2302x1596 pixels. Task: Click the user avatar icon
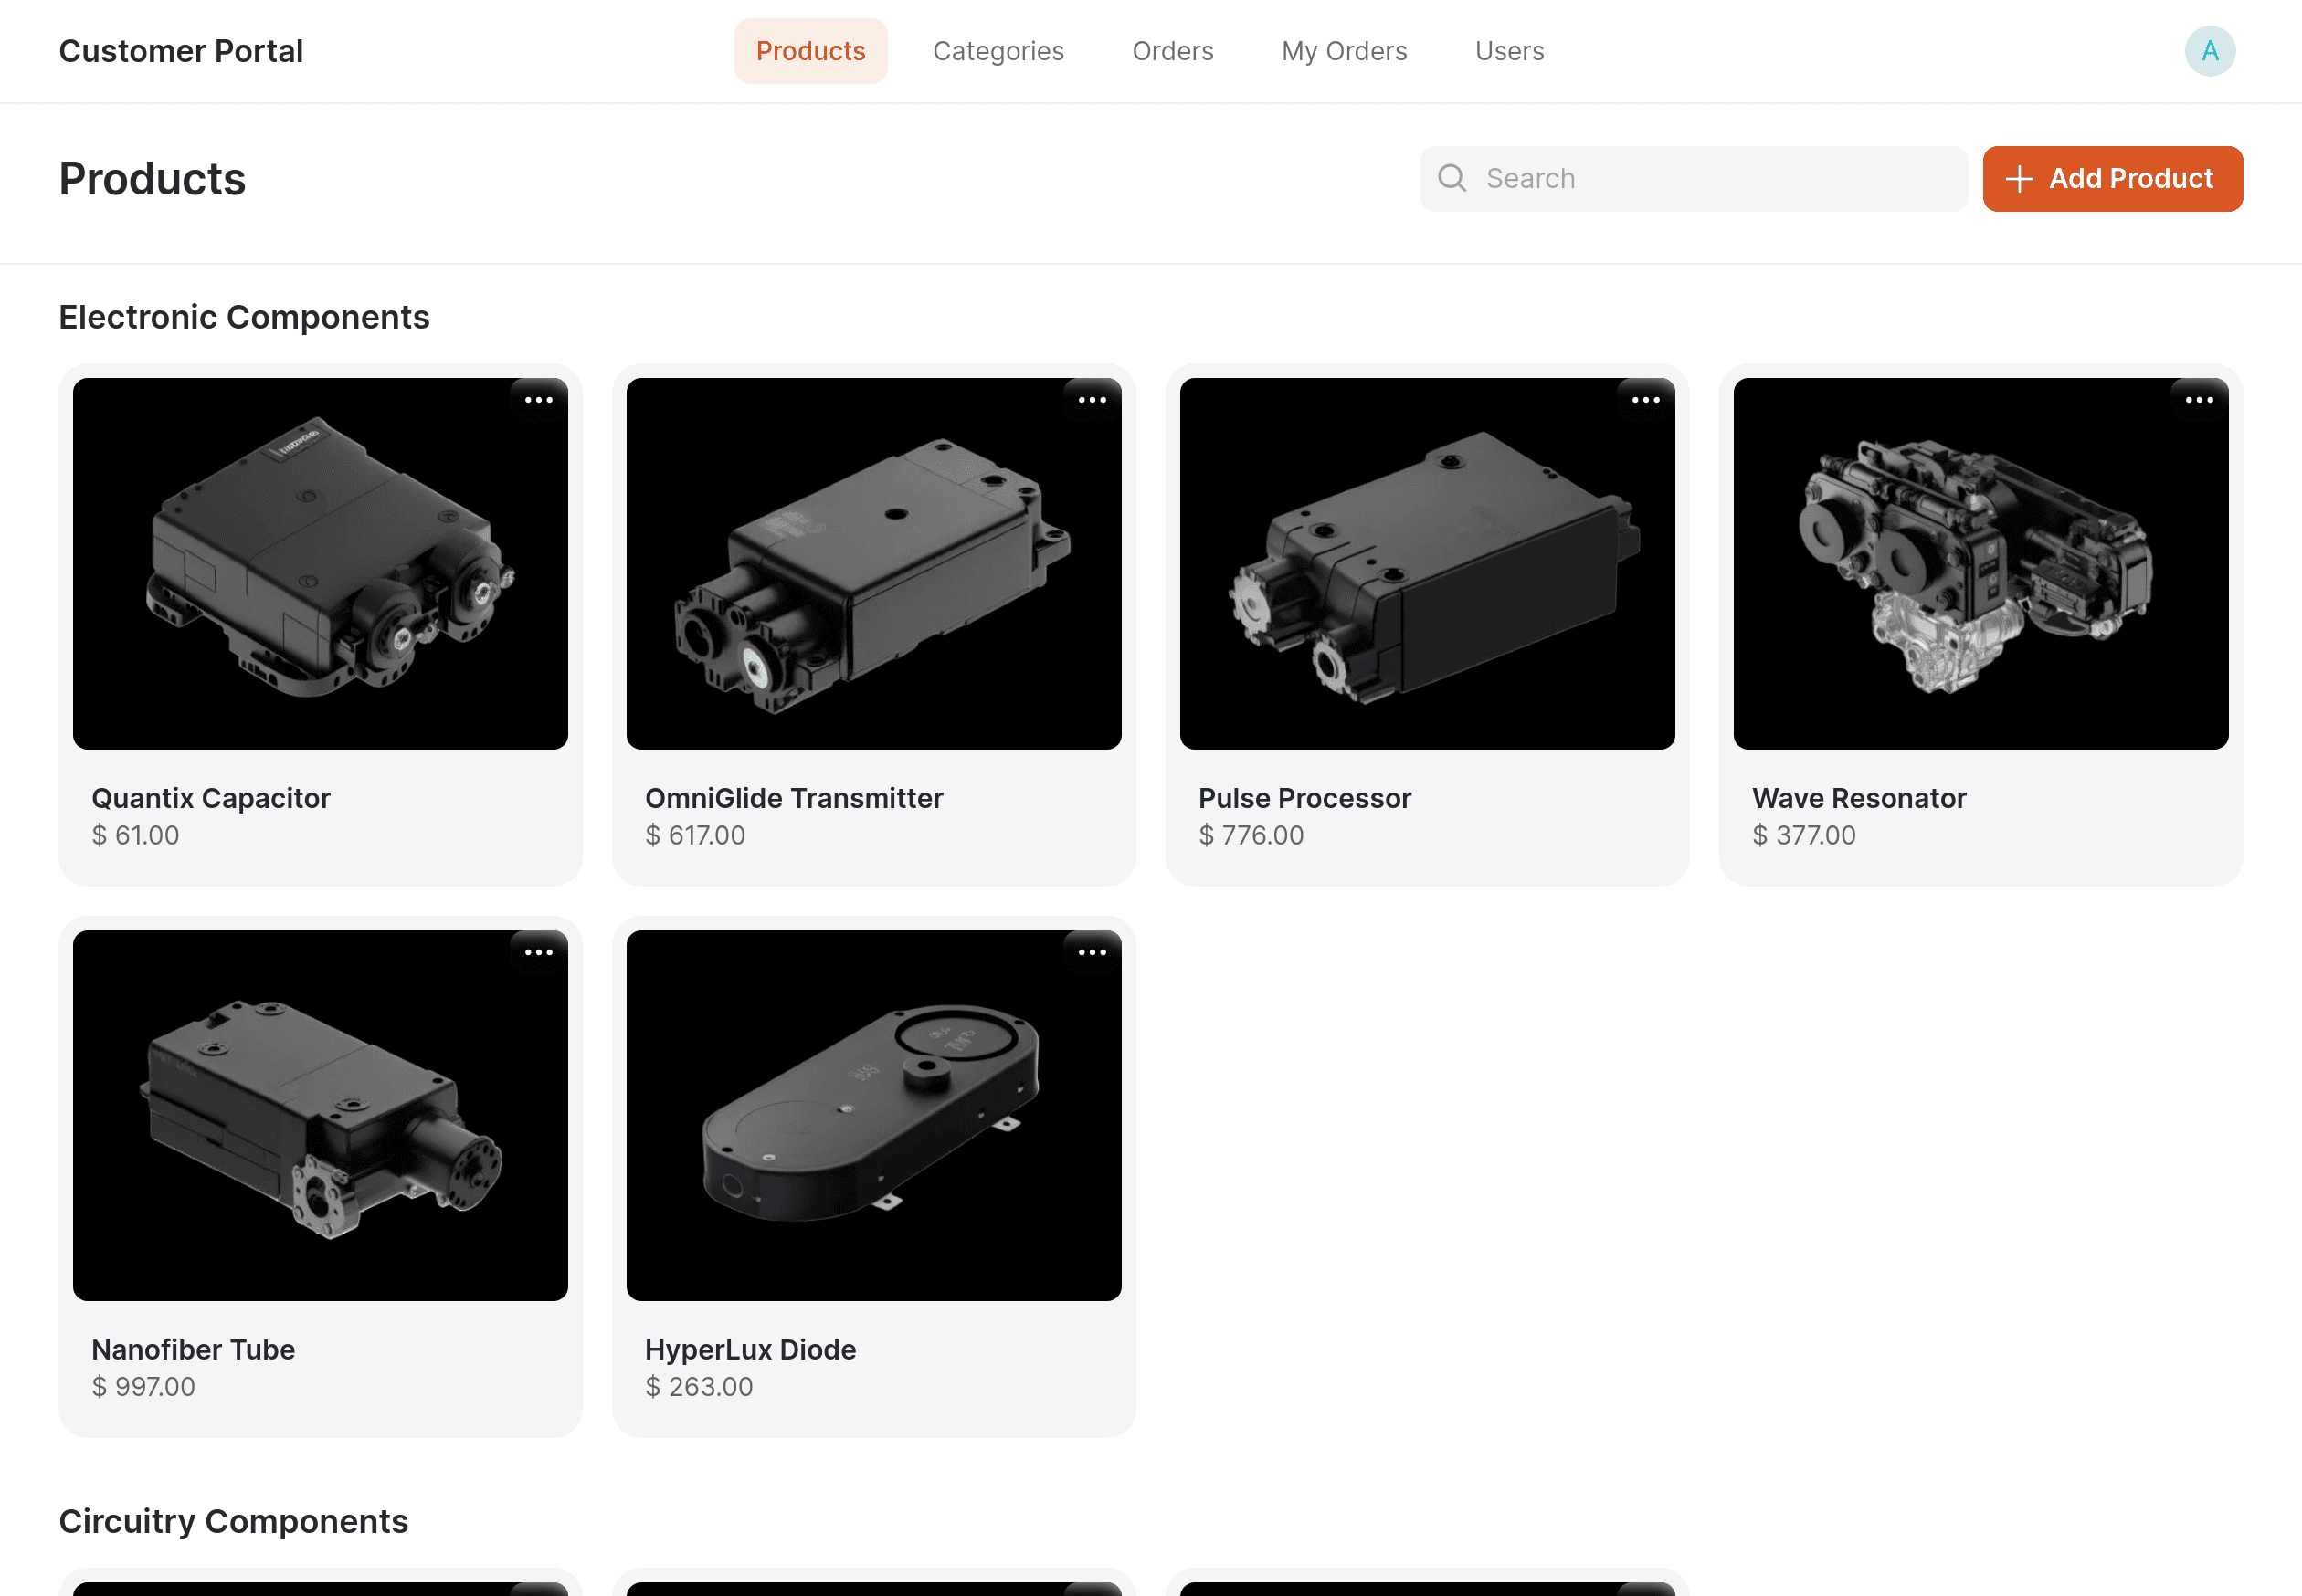[2211, 51]
